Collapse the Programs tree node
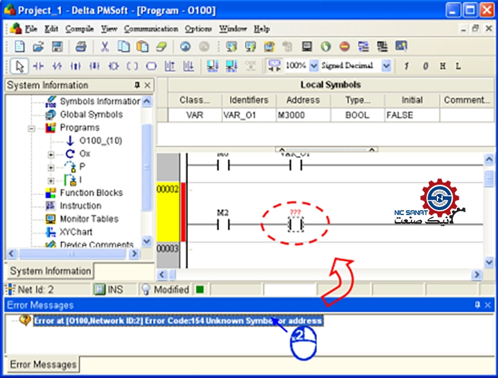 click(x=31, y=128)
